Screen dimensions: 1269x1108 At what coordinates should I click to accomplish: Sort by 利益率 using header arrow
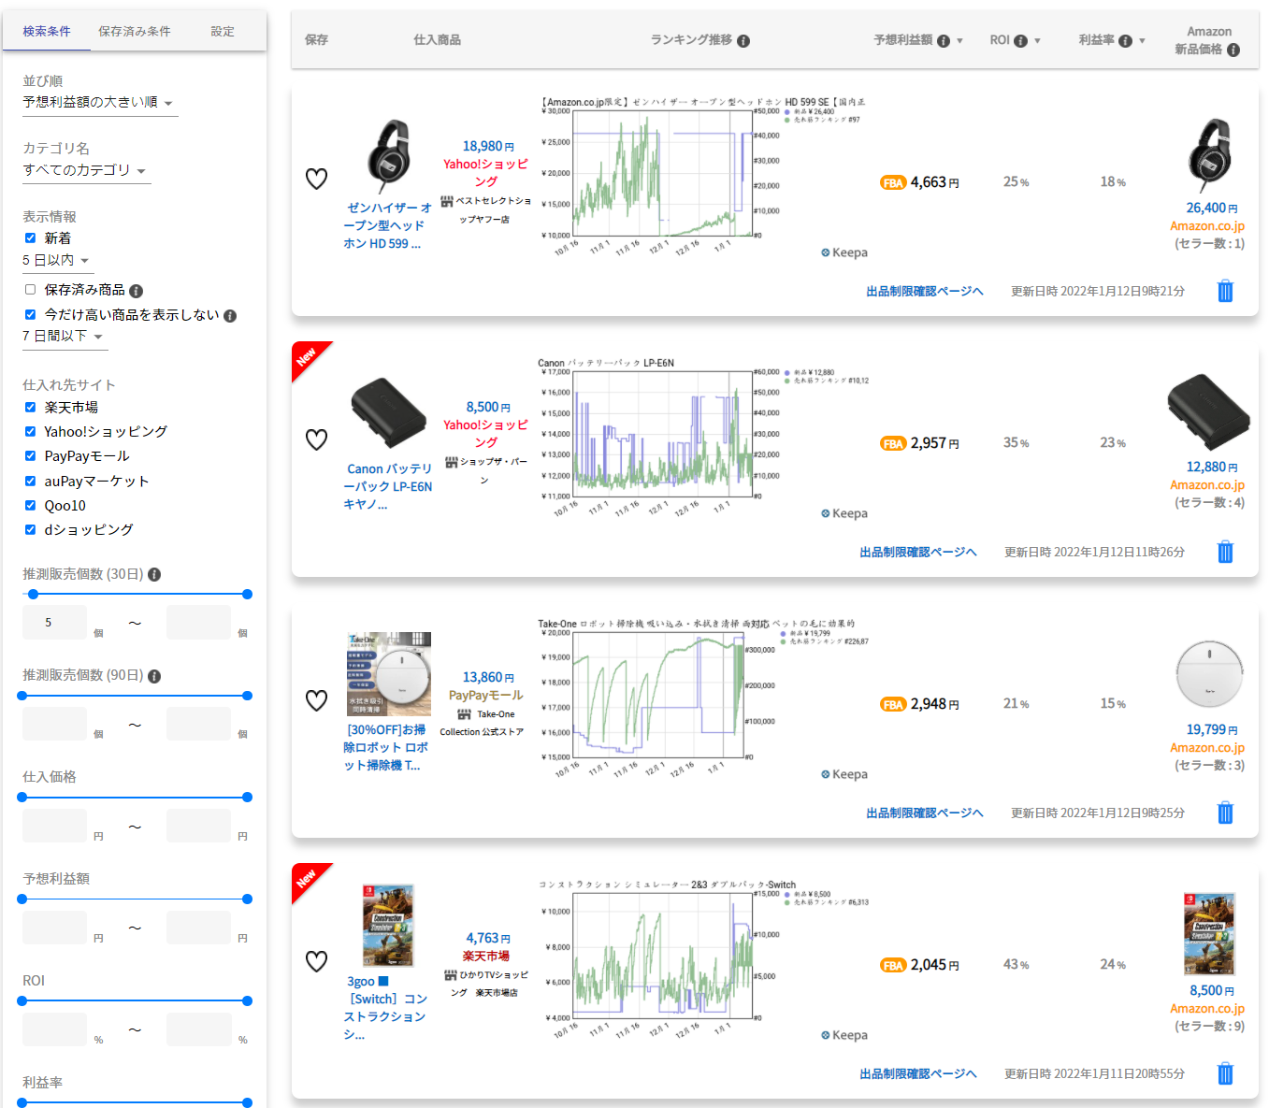1142,41
